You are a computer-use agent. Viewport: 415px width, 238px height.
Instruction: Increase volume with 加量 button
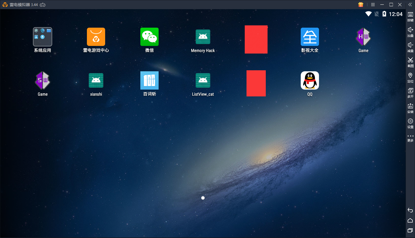[x=410, y=32]
